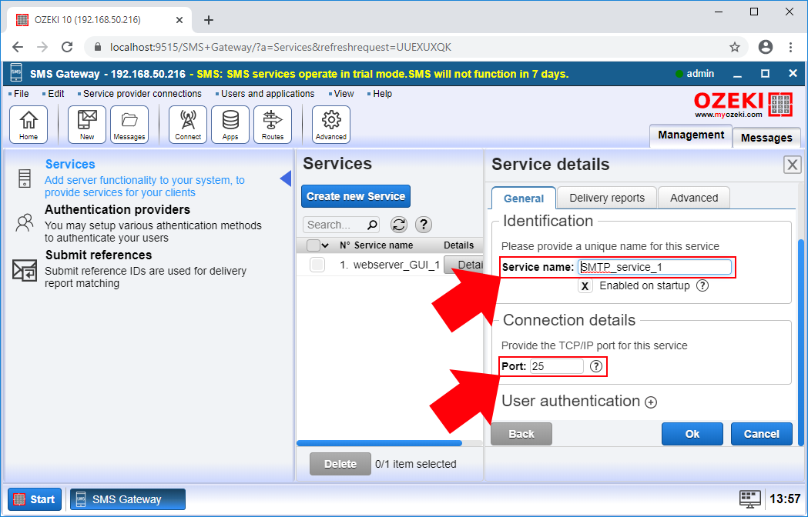Open the Services link in left panel
The image size is (808, 517).
(70, 165)
